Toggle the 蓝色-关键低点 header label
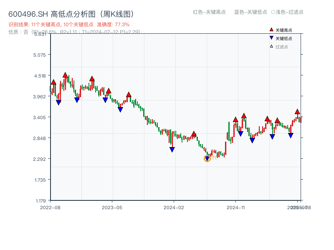The image size is (334, 250). pyautogui.click(x=250, y=12)
